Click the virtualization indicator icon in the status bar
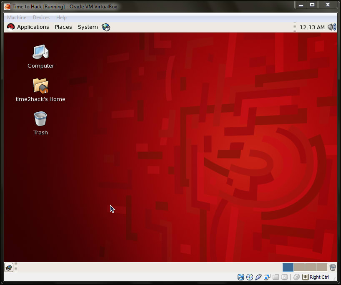Viewport: 341px width, 285px height. [284, 277]
